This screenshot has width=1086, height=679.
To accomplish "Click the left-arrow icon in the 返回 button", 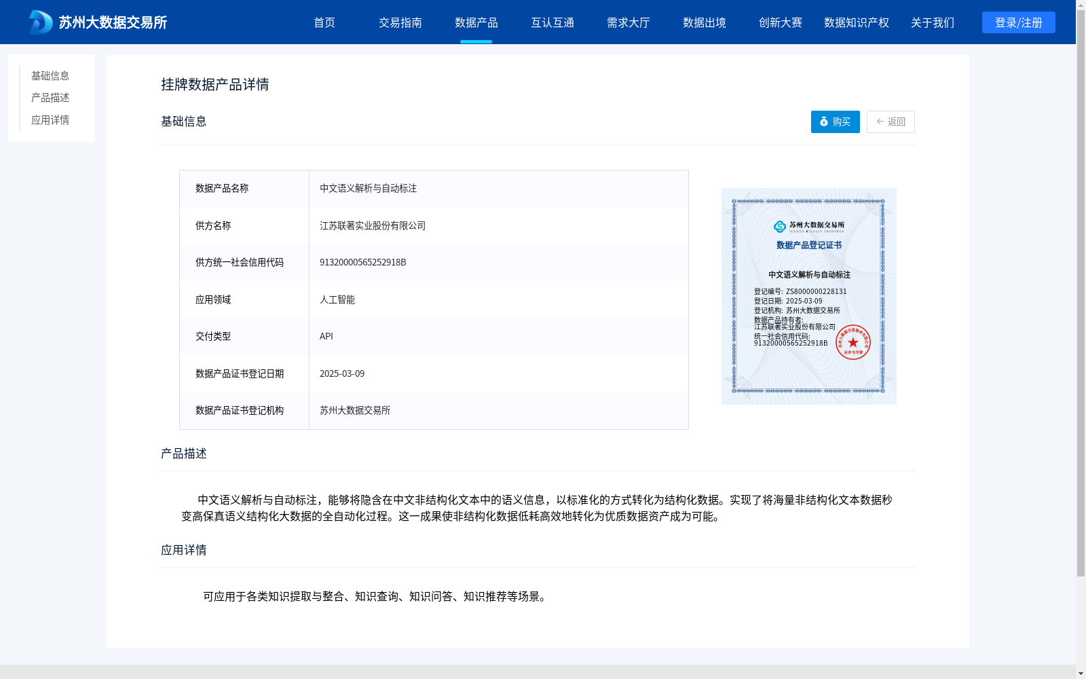I will (879, 122).
